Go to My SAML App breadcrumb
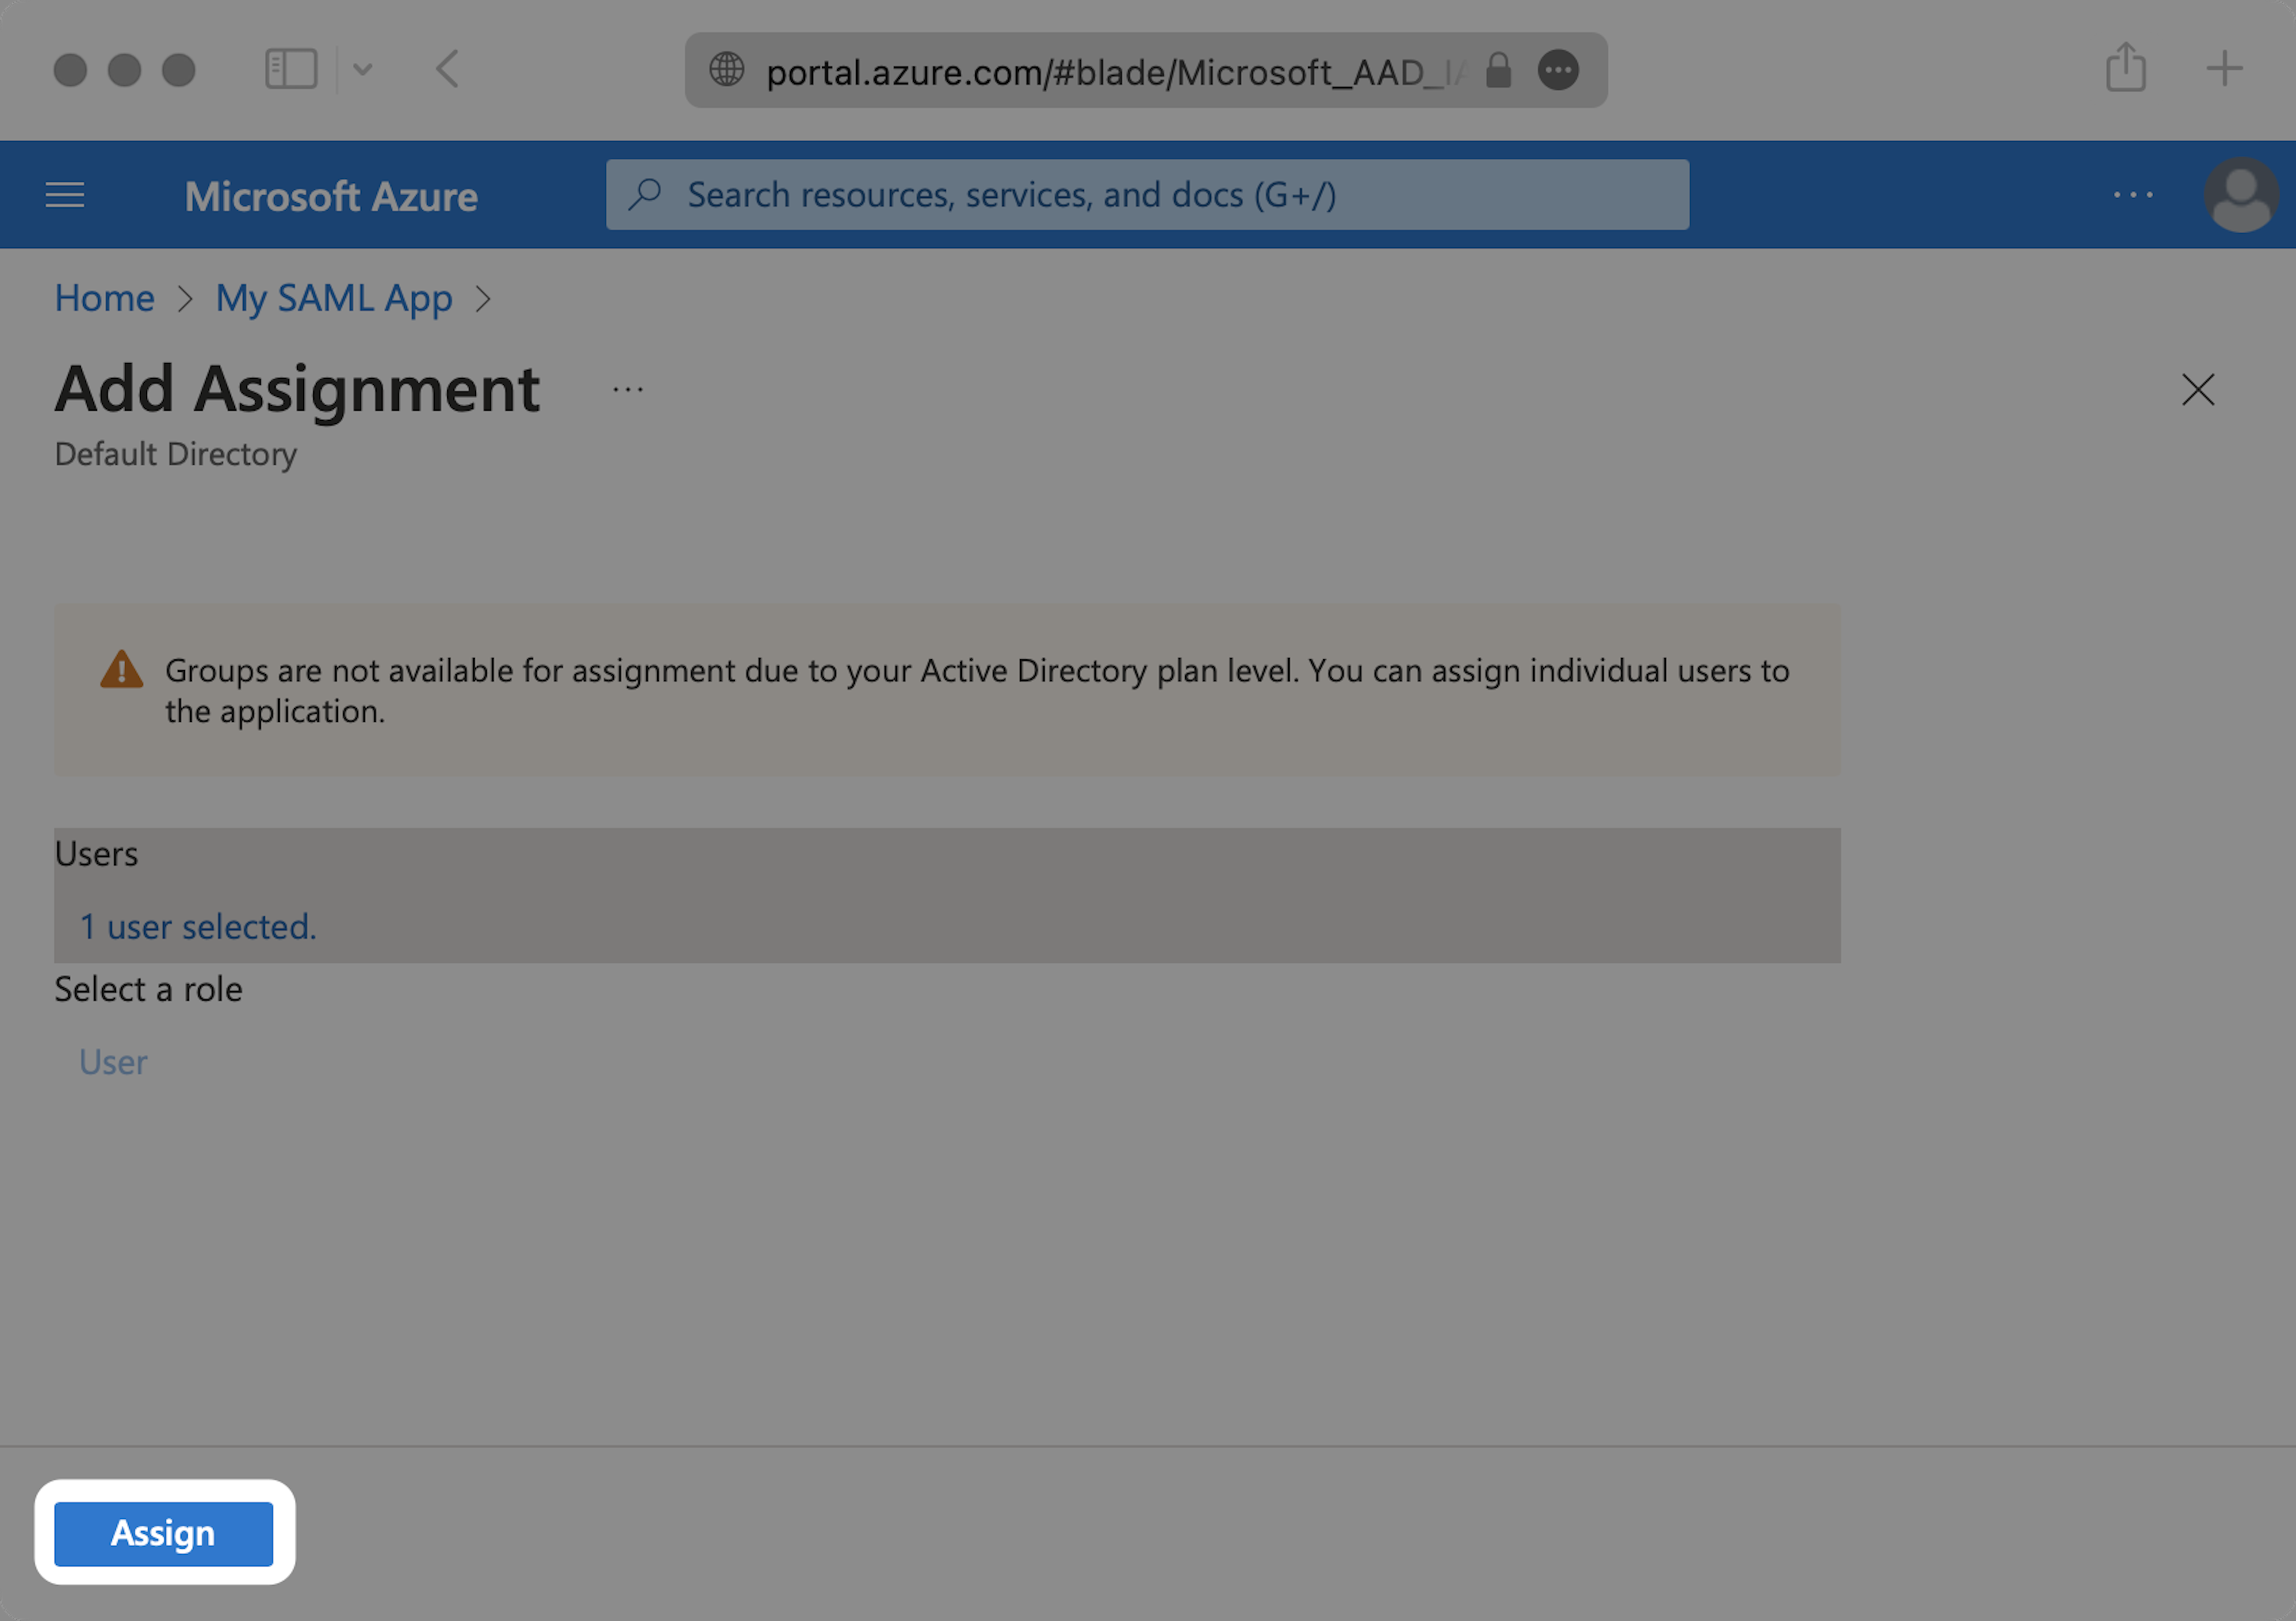 coord(334,299)
